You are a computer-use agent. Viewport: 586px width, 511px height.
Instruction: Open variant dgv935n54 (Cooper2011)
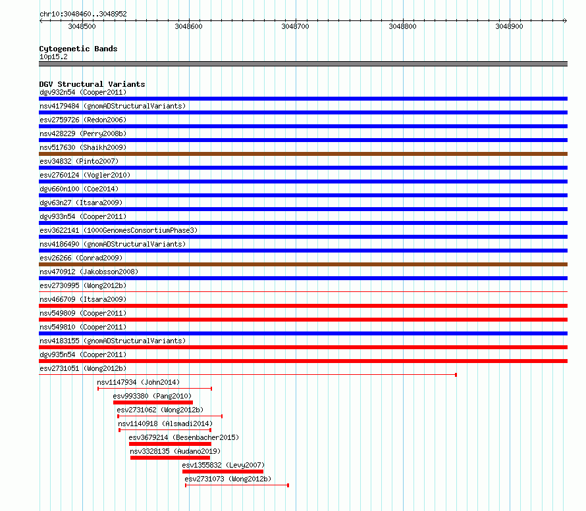(x=83, y=354)
